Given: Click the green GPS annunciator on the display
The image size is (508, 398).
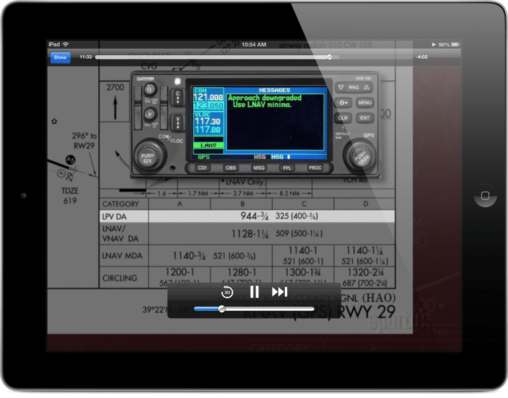Looking at the screenshot, I should (x=203, y=157).
